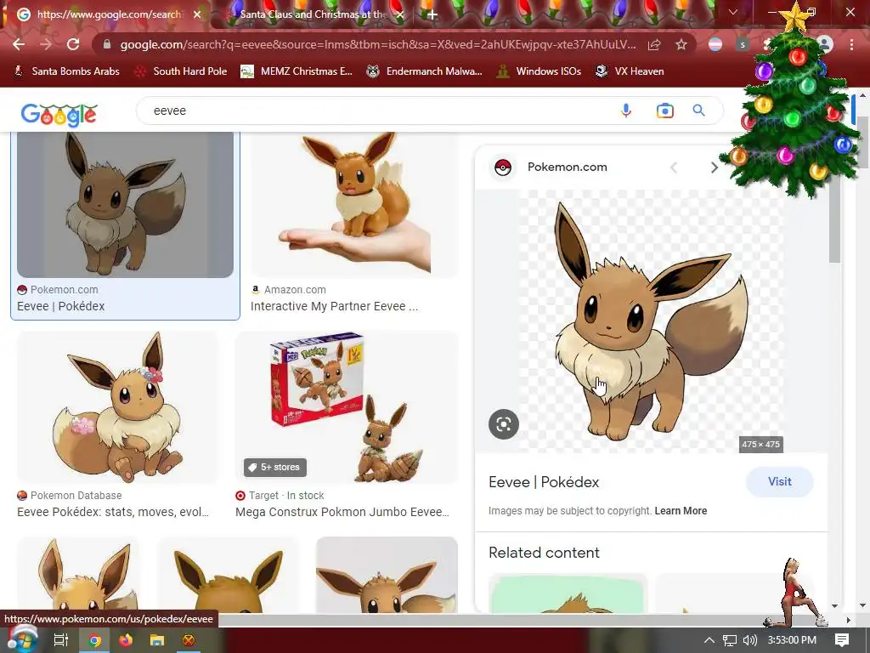Open the MEMZ Christmas bookmark
Screen dimensions: 870x653
tap(297, 71)
